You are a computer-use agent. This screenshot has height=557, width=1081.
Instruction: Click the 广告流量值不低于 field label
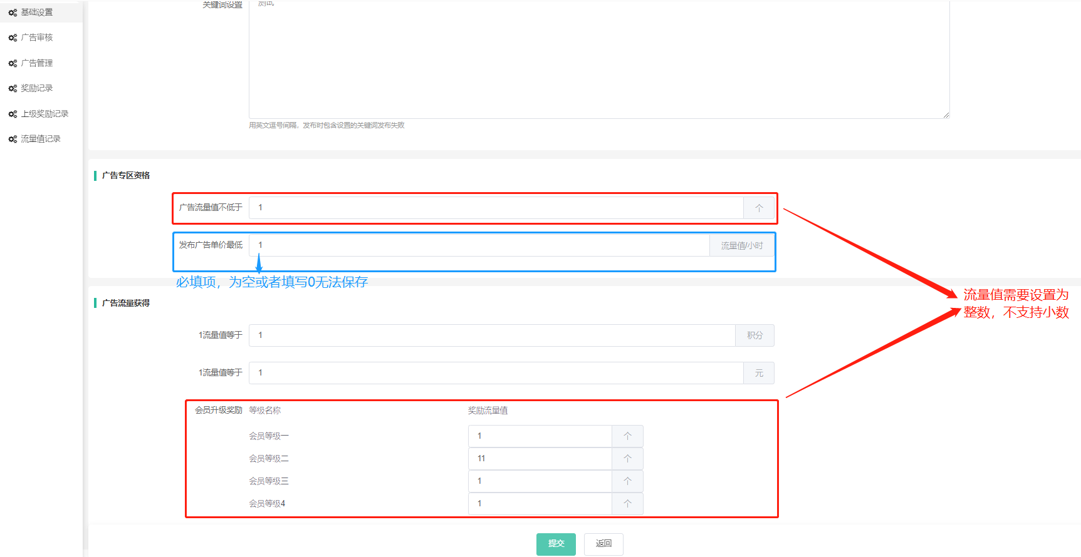pyautogui.click(x=211, y=208)
